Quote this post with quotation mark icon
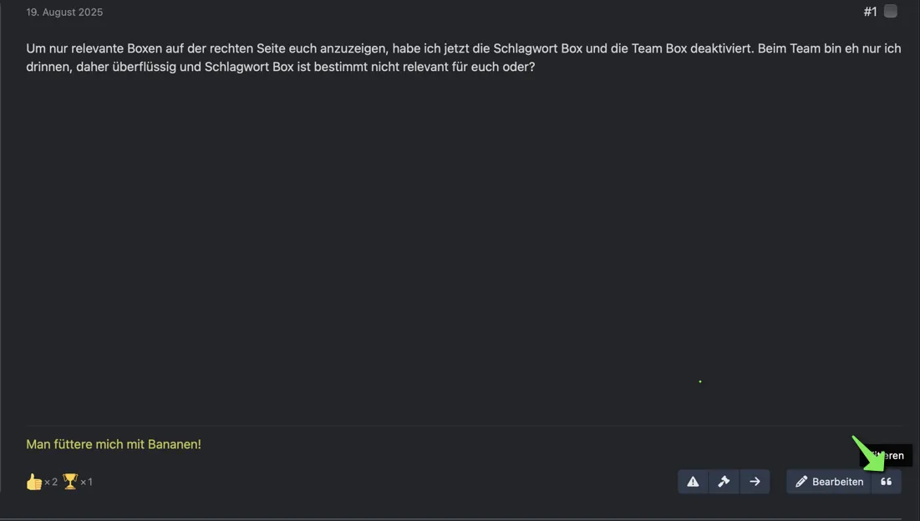Image resolution: width=920 pixels, height=521 pixels. (x=886, y=482)
